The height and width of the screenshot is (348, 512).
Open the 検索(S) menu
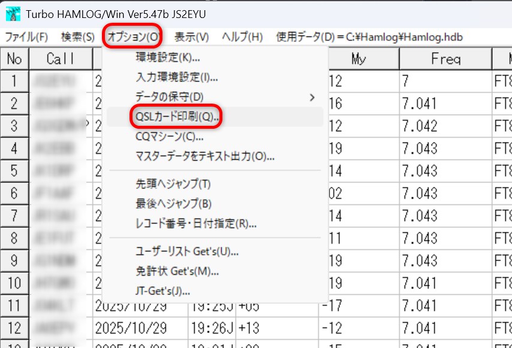77,37
